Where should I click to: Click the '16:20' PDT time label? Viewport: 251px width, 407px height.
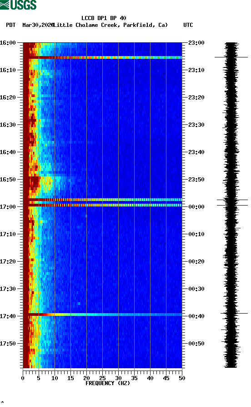(x=8, y=98)
